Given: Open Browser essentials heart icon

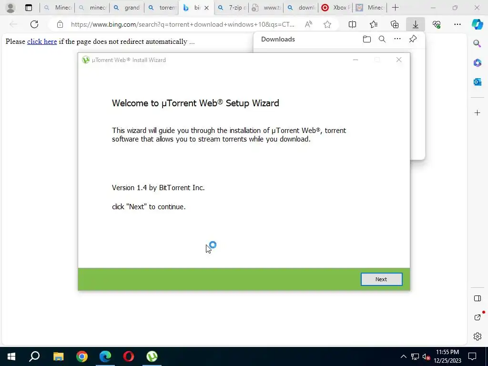Looking at the screenshot, I should point(437,24).
